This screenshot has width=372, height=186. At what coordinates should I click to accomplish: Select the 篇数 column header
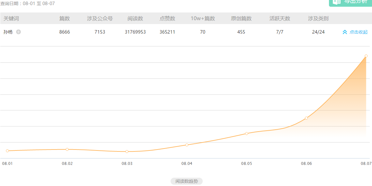(64, 19)
